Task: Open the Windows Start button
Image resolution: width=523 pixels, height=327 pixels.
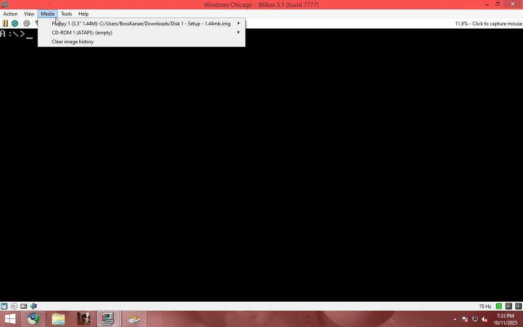Action: tap(10, 319)
